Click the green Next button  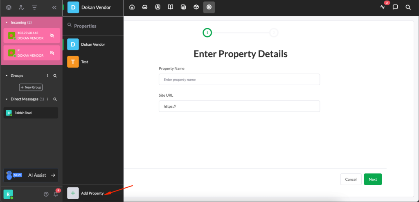click(373, 179)
